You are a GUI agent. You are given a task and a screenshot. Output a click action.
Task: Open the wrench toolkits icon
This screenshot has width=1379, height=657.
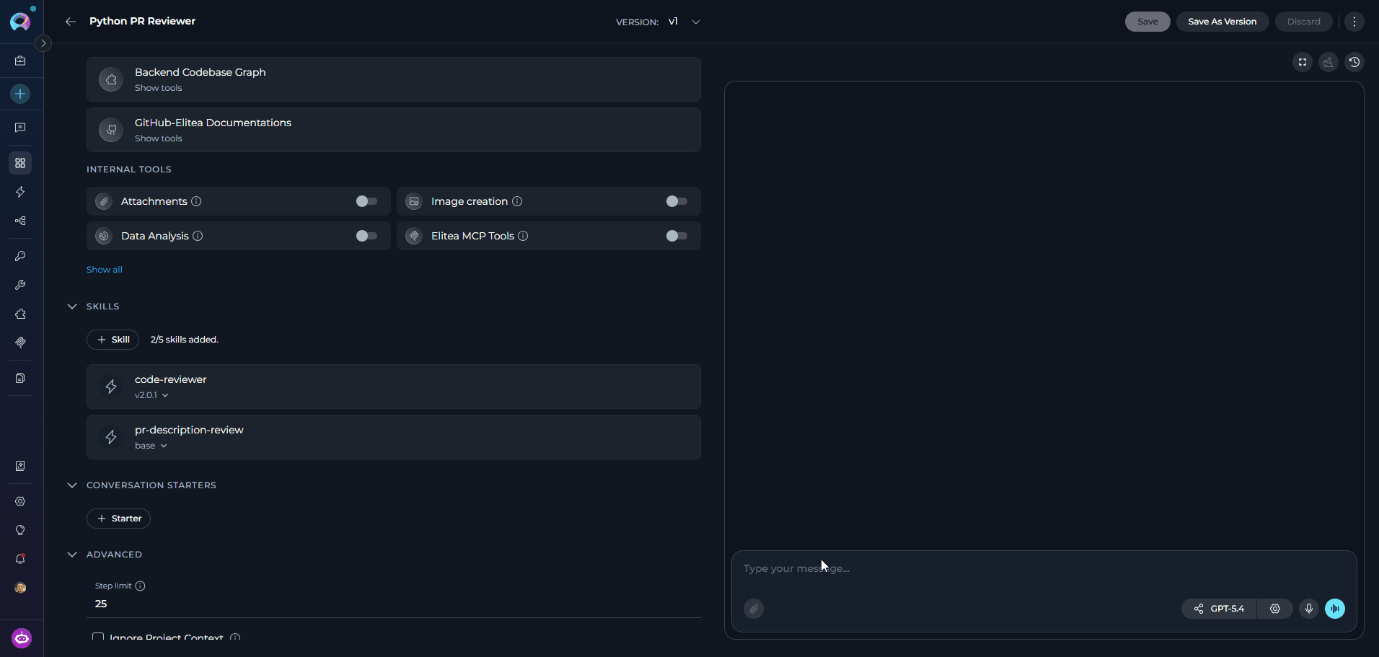[x=20, y=285]
